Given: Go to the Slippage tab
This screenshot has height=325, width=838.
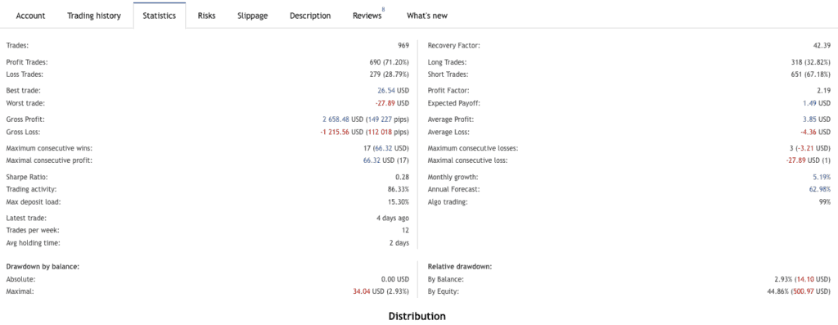Looking at the screenshot, I should click(x=253, y=16).
